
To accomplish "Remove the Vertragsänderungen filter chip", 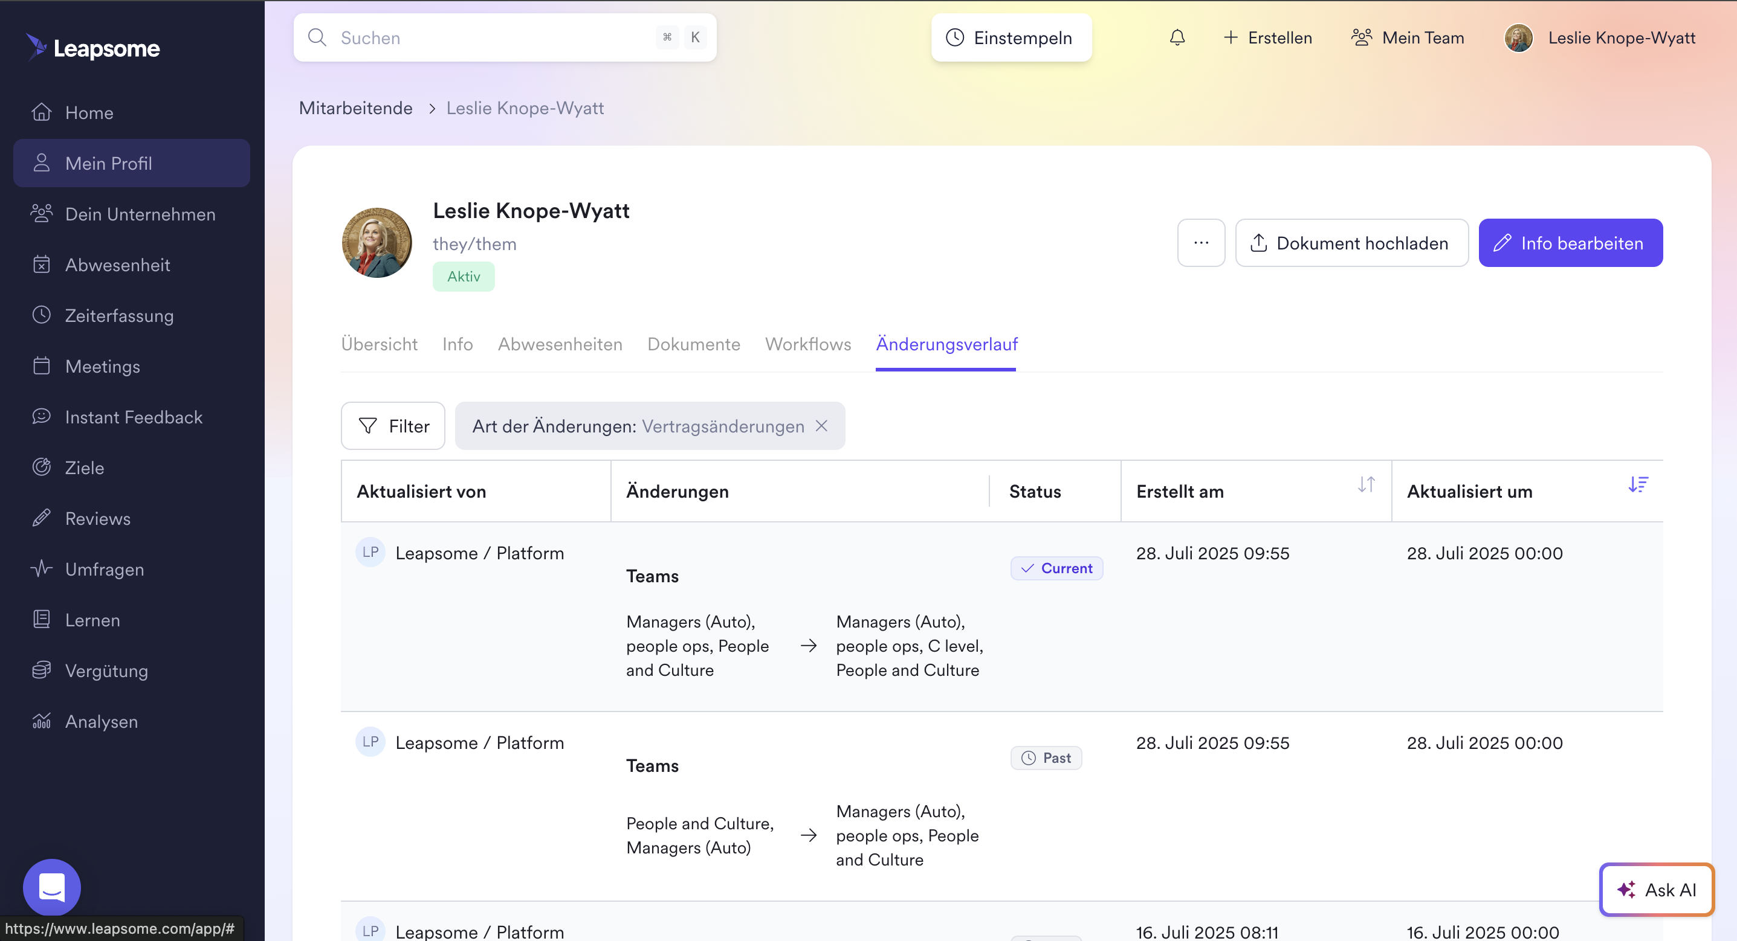I will 821,426.
